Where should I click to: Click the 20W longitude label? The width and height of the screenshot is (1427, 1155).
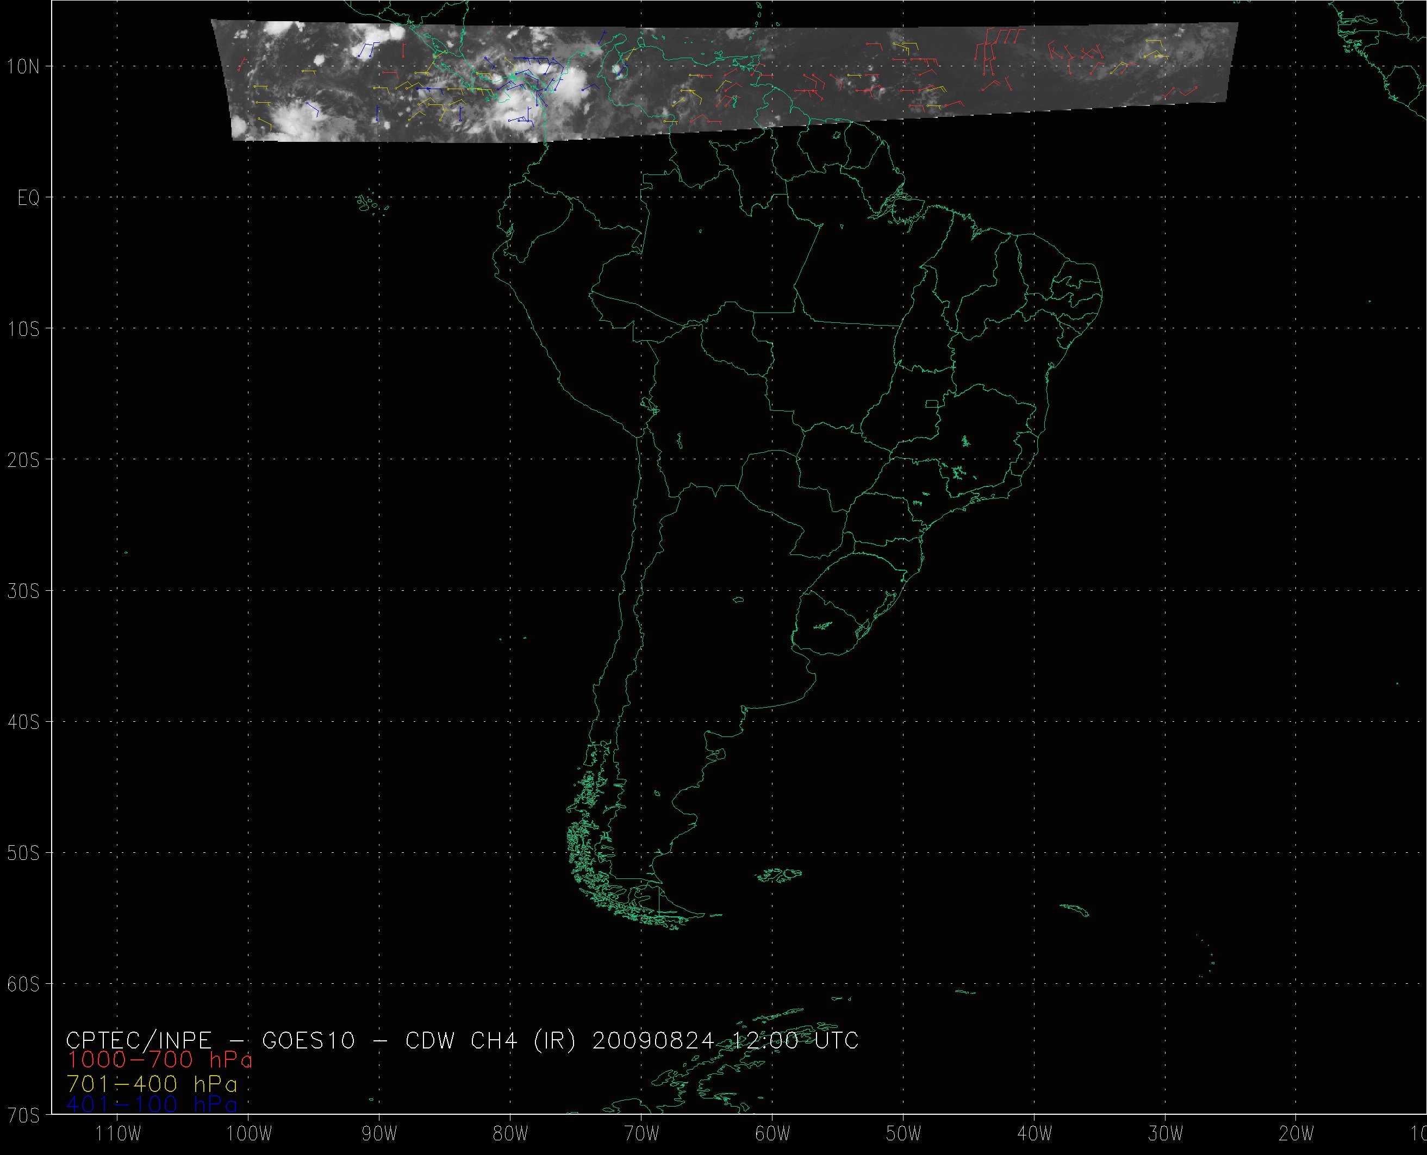pos(1297,1134)
